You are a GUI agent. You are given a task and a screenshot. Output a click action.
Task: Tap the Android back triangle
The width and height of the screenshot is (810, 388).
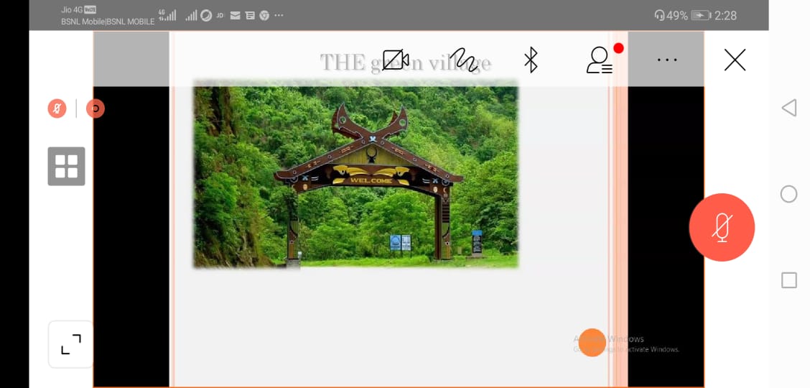[788, 108]
